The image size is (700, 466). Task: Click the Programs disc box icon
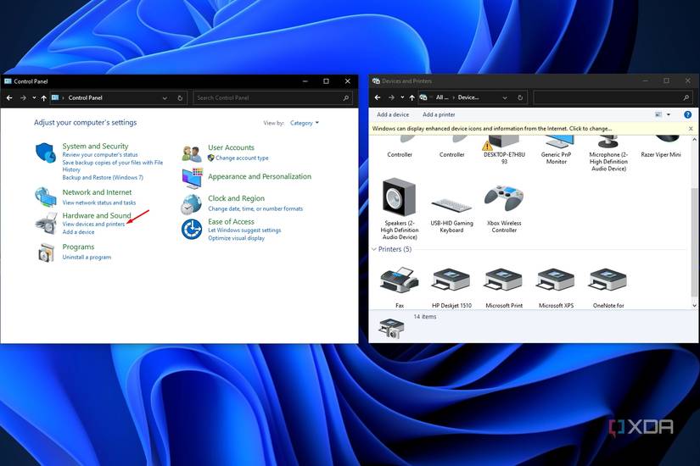click(x=46, y=252)
